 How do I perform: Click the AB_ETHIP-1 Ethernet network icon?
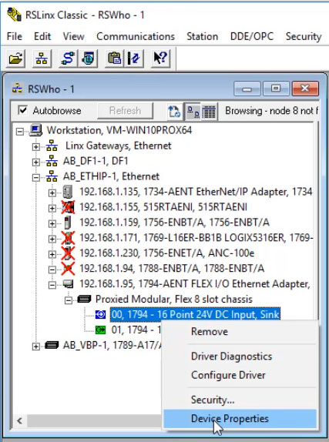point(52,177)
